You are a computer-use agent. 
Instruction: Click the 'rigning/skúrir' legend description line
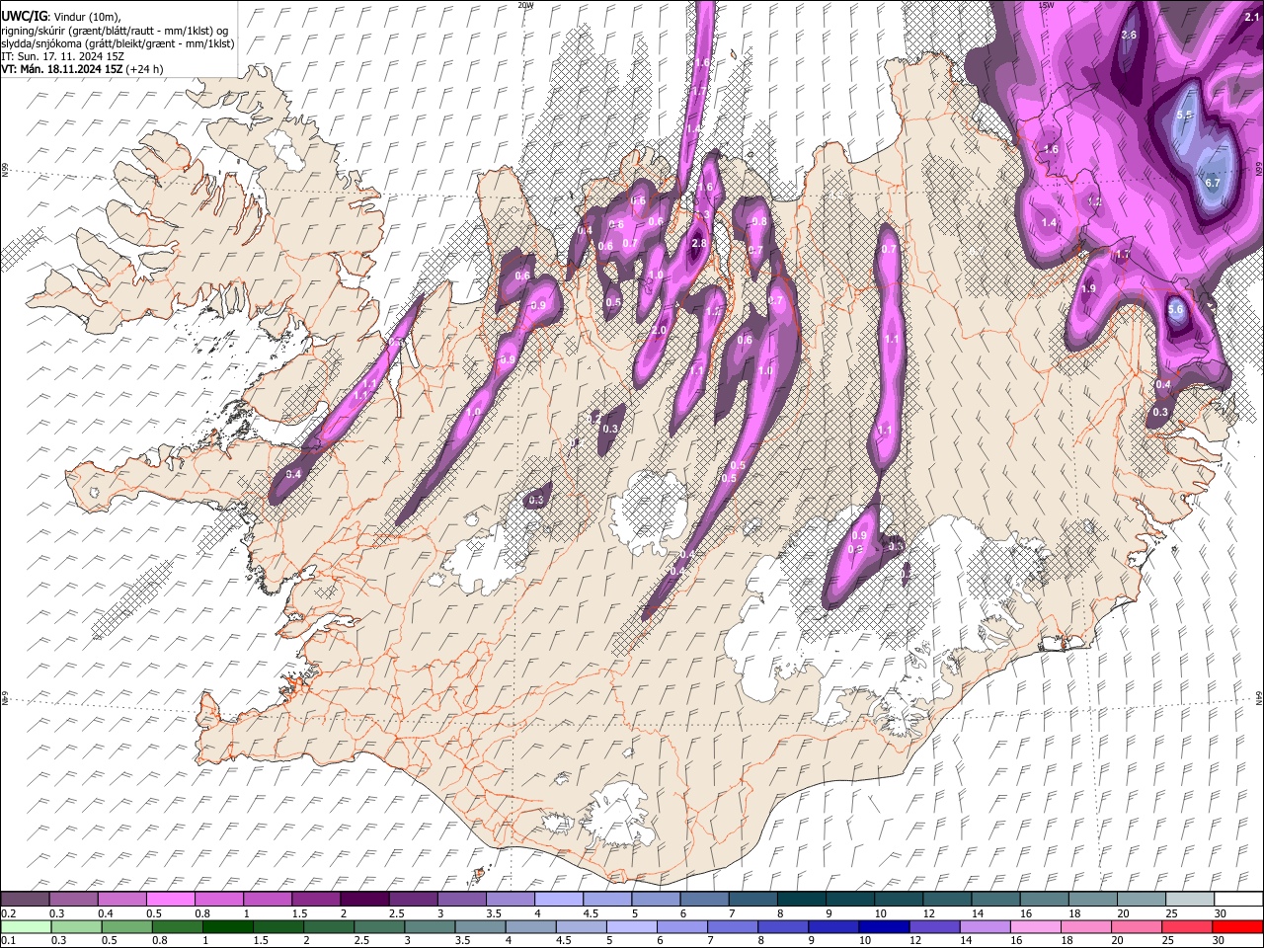point(115,31)
